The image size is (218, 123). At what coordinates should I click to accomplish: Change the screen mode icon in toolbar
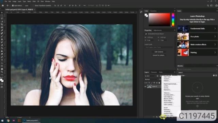coord(2,87)
